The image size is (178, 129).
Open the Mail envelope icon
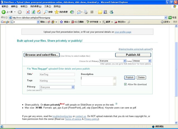click(x=79, y=12)
